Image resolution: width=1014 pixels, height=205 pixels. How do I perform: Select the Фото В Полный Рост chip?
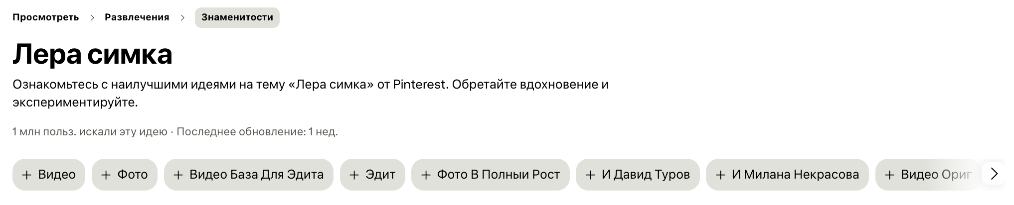(490, 175)
